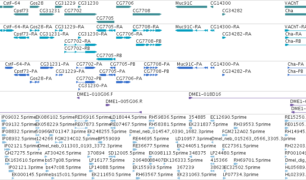306x180 pixels.
Task: Click the Cpsf73-PA coding feature
Action: point(22,75)
